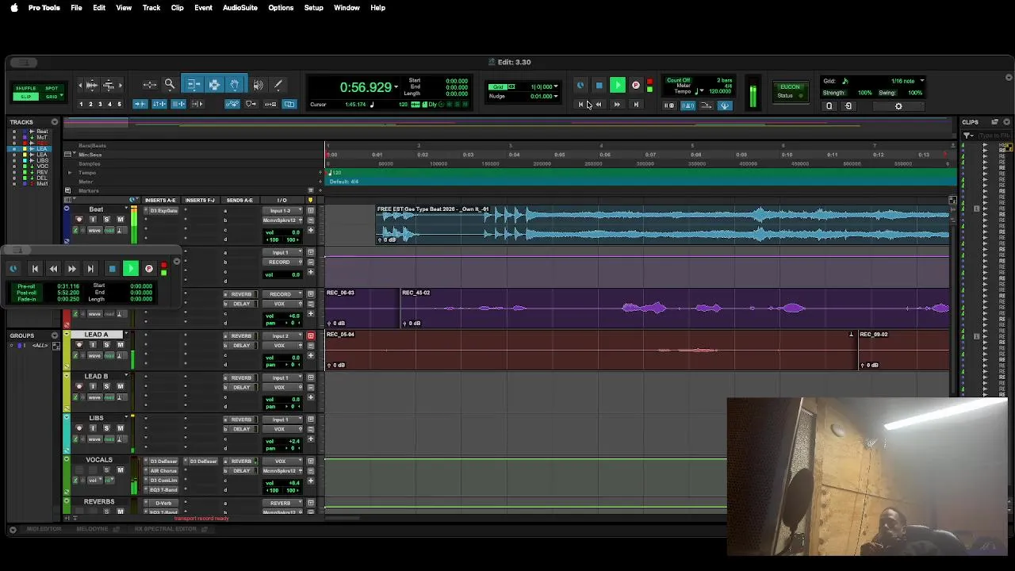This screenshot has width=1015, height=571.
Task: Mute the Beat track
Action: tap(121, 220)
